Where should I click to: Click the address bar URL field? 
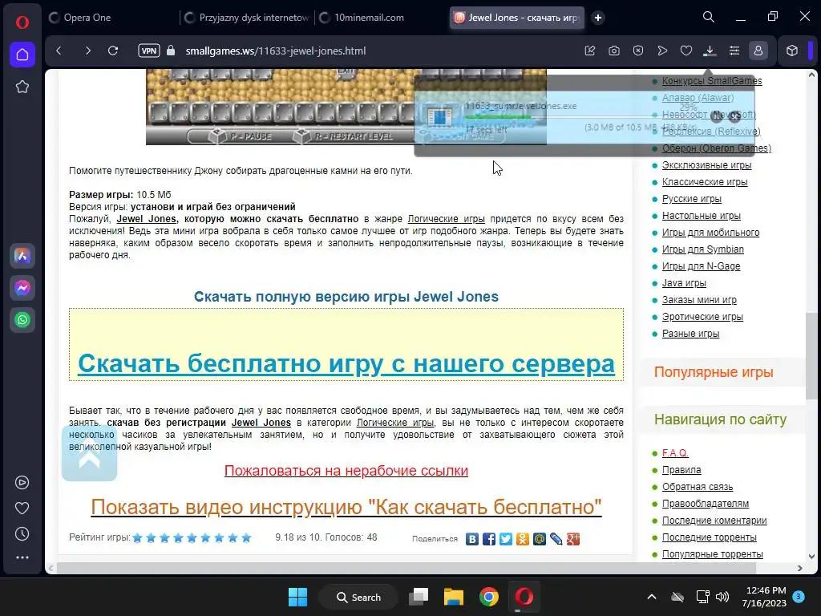tap(276, 51)
